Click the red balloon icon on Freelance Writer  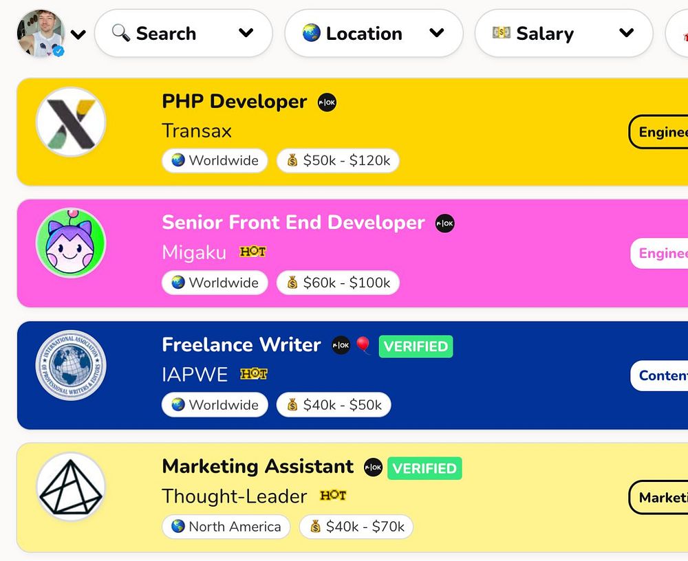point(363,344)
